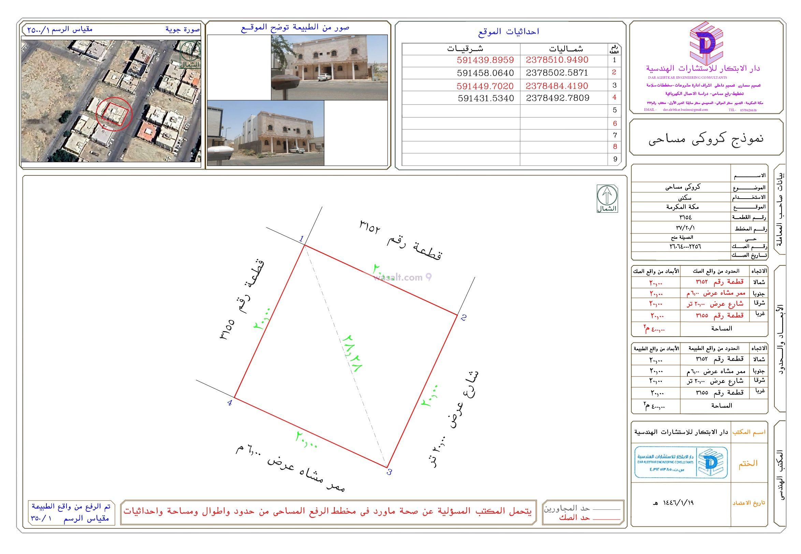Viewport: 801px width, 554px height.
Task: Select point 1 northing value 2378510.9490
Action: tap(557, 60)
